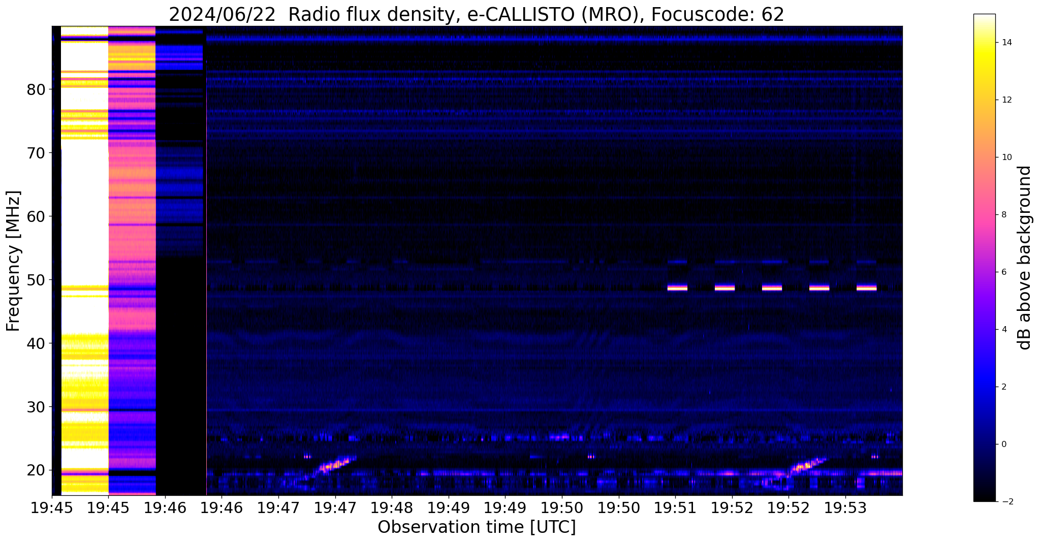The width and height of the screenshot is (1040, 542).
Task: Click the 14 colorbar tick label
Action: 1006,43
